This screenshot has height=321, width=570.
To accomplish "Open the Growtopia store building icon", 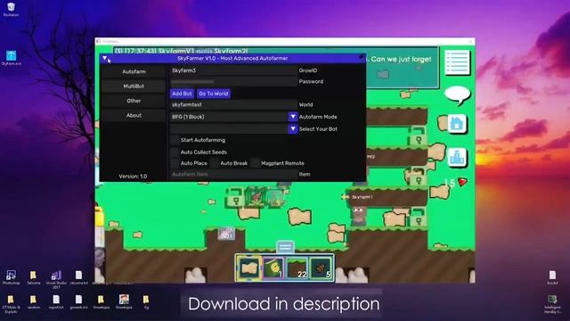I will coord(457,157).
